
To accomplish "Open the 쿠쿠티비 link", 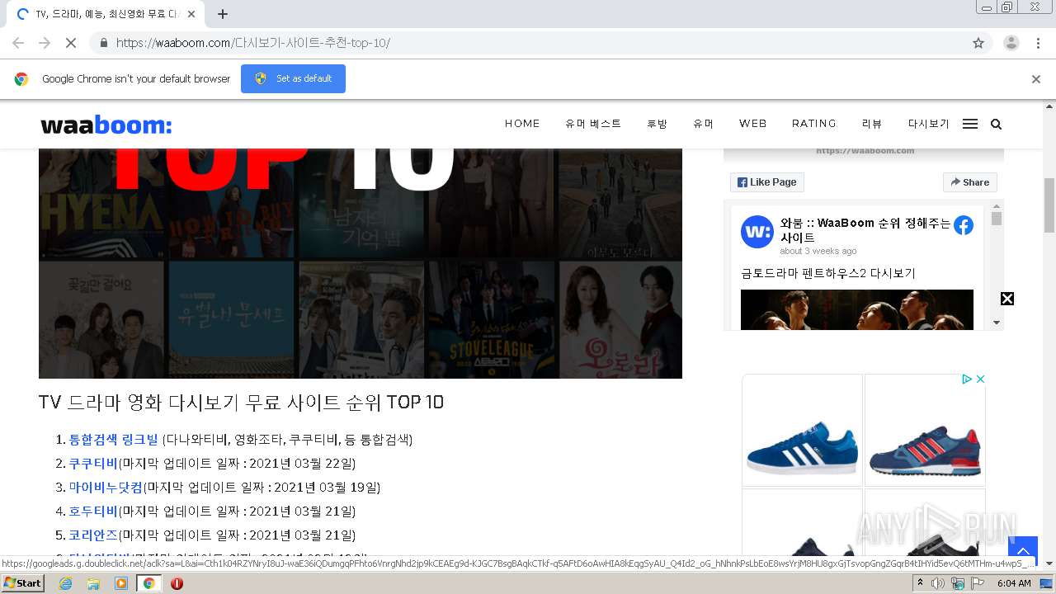I will [93, 464].
